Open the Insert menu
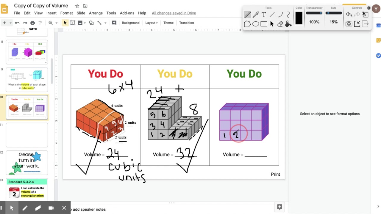Screen dimensions: 381x214 tap(51, 13)
